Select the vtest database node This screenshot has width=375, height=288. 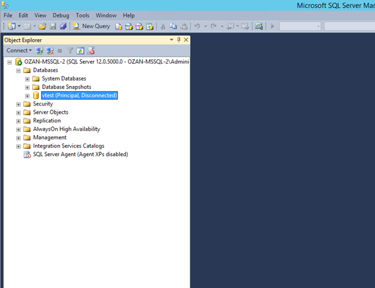(79, 95)
